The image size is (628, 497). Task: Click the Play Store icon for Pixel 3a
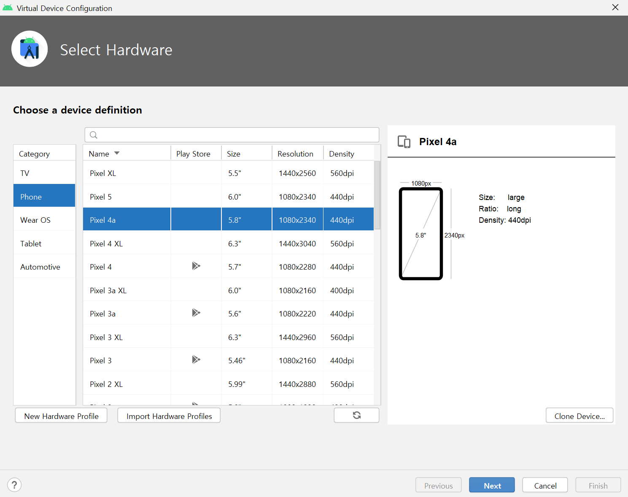(196, 313)
